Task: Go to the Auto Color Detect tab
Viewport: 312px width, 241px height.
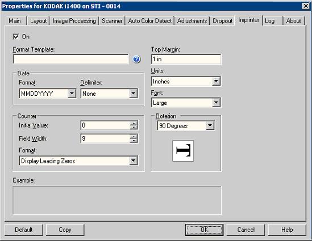Action: tap(150, 21)
